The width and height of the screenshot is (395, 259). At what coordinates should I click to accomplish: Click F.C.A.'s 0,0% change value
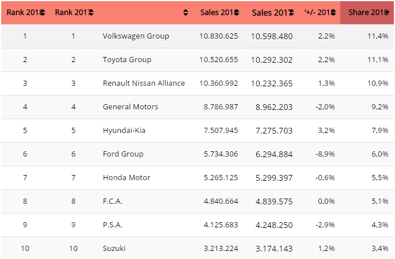point(326,201)
